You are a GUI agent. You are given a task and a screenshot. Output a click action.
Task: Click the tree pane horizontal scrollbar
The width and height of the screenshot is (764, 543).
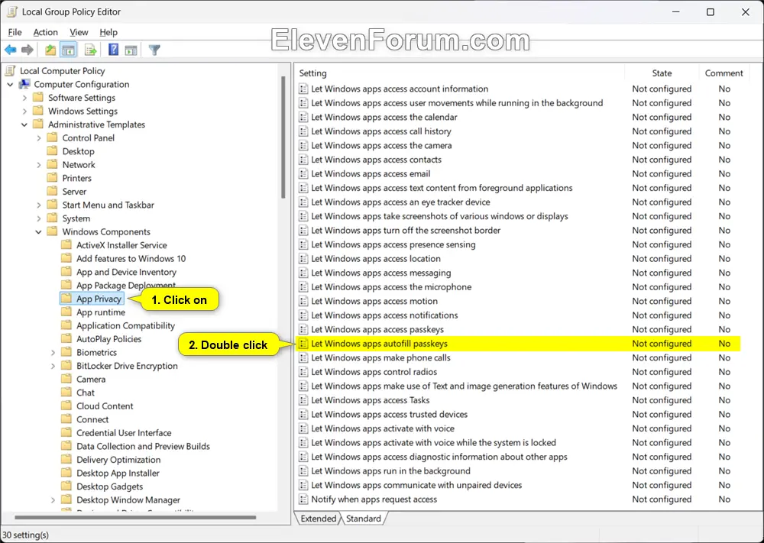[135, 517]
